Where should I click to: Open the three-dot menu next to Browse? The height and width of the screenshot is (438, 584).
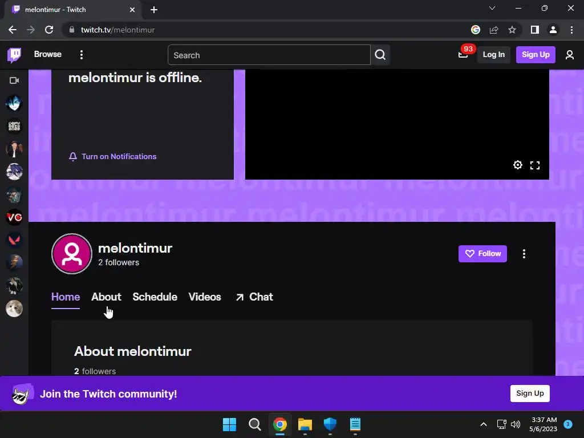[82, 55]
